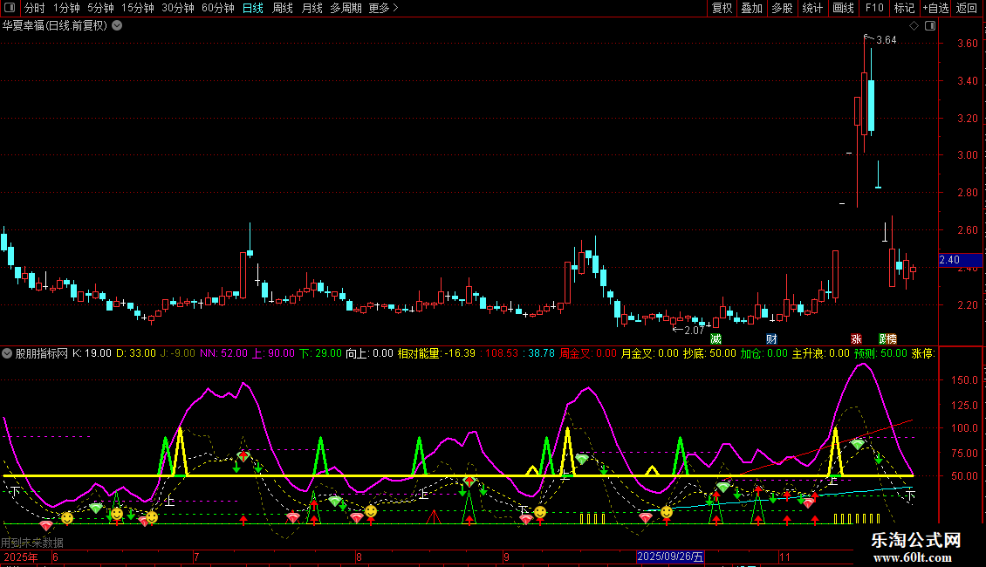986x567 pixels.
Task: Open the 华夏幸福 title dropdown arrow
Action: click(x=117, y=26)
